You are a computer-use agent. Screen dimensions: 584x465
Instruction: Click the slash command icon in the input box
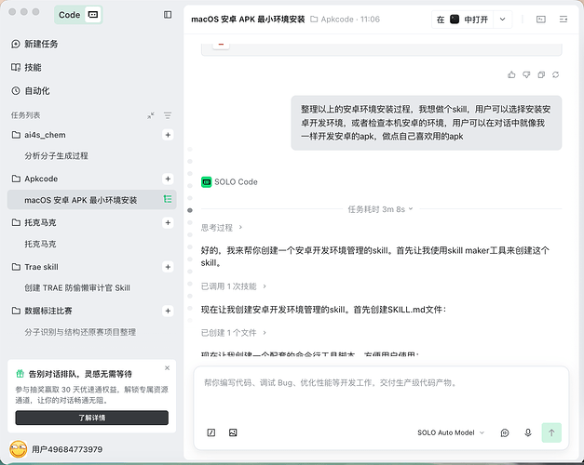point(211,432)
